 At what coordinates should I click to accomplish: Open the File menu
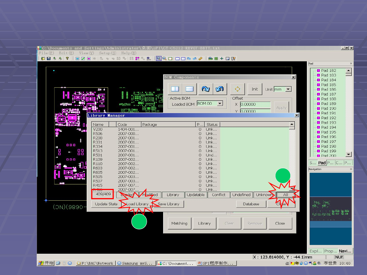coord(46,53)
